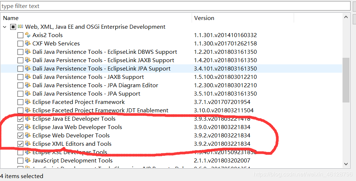Click the JavaScript Development Tools feature icon
This screenshot has height=181, width=356.
point(28,161)
